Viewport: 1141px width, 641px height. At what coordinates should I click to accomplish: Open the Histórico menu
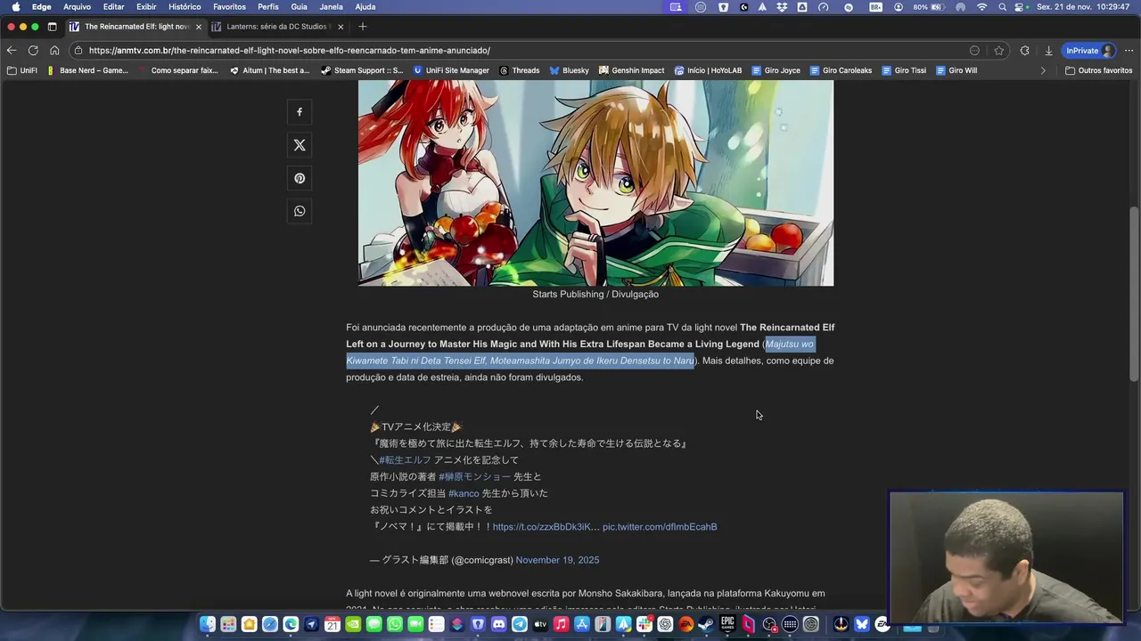185,7
